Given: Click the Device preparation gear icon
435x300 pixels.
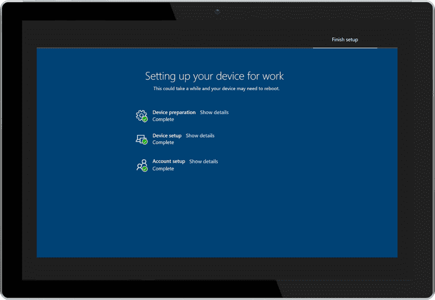Looking at the screenshot, I should tap(142, 116).
